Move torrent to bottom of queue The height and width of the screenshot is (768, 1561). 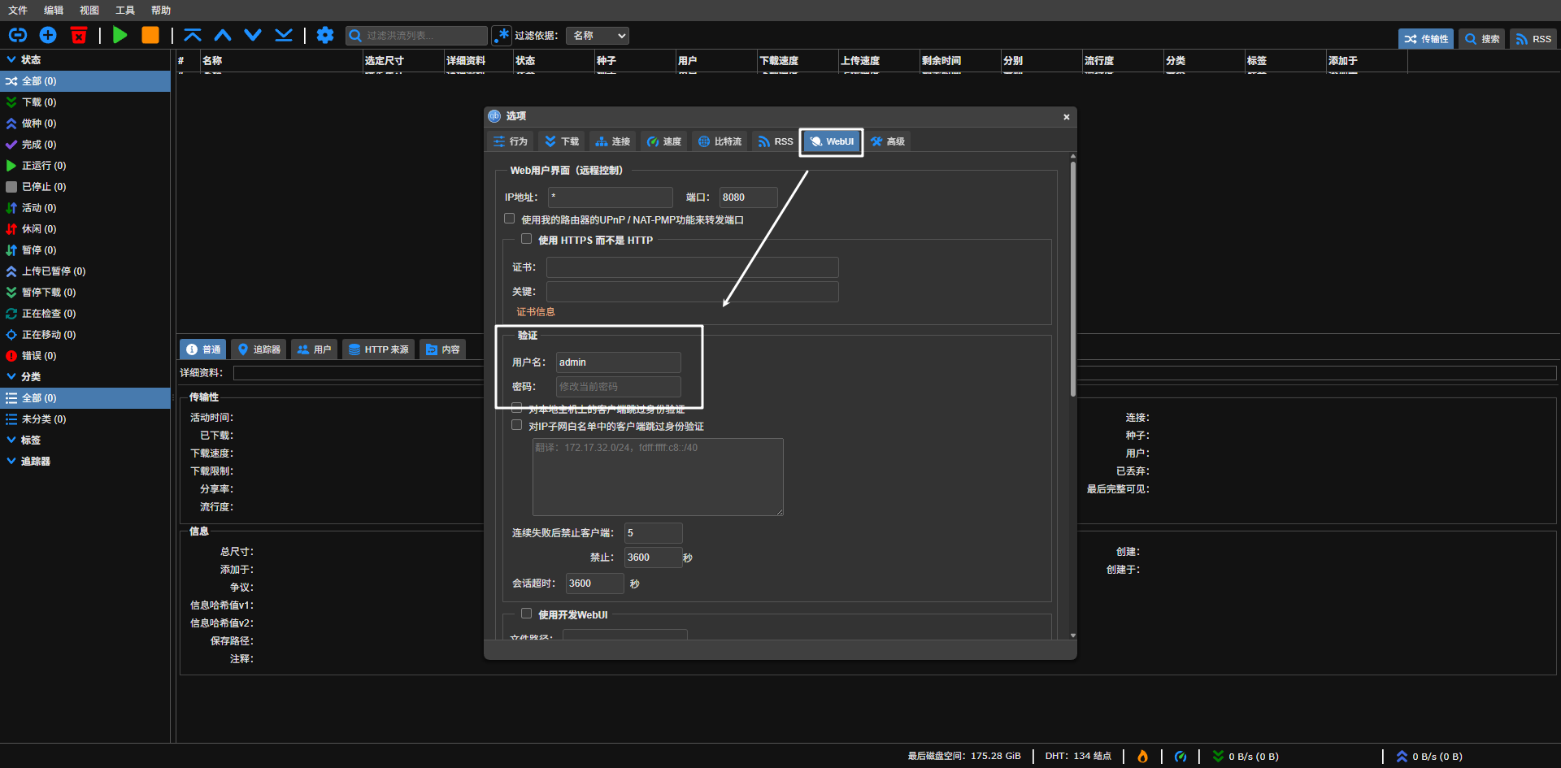[284, 35]
